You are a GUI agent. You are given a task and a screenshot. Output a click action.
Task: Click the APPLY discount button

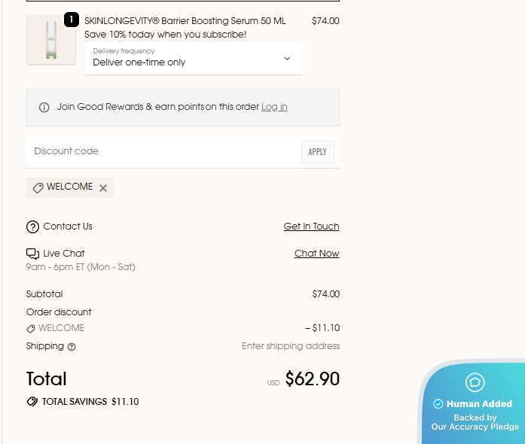[317, 152]
